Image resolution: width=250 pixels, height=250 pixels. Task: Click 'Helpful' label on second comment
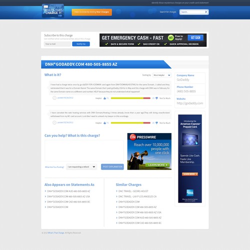(98, 123)
